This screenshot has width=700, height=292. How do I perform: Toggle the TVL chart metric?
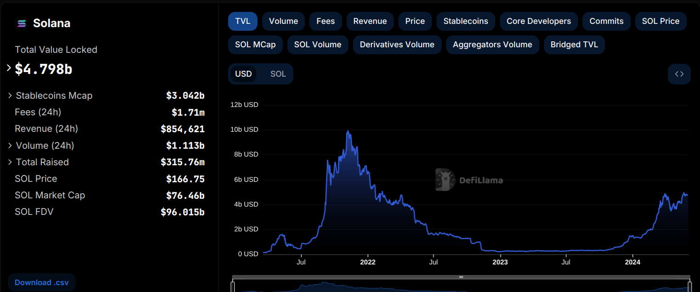(x=242, y=21)
